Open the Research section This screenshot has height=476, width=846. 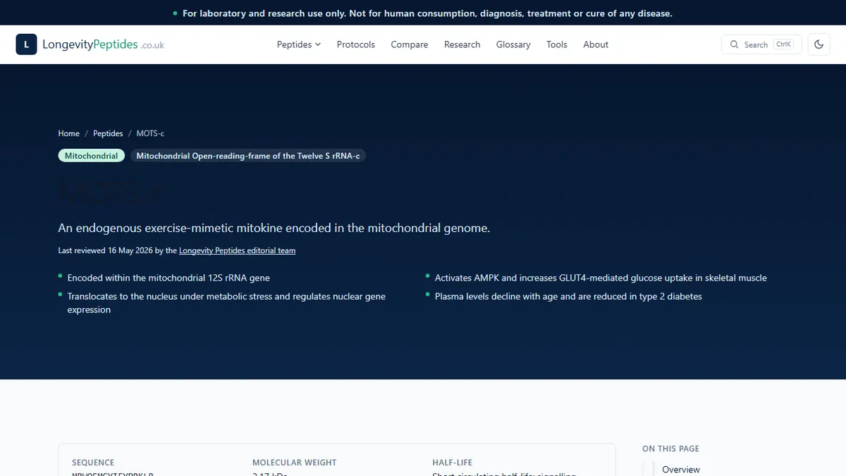coord(462,44)
